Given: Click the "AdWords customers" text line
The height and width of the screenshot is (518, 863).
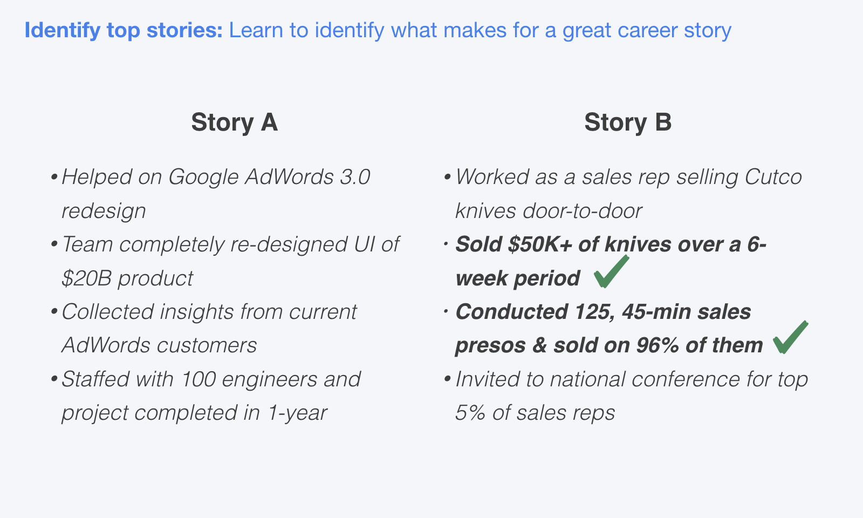Looking at the screenshot, I should pyautogui.click(x=159, y=345).
